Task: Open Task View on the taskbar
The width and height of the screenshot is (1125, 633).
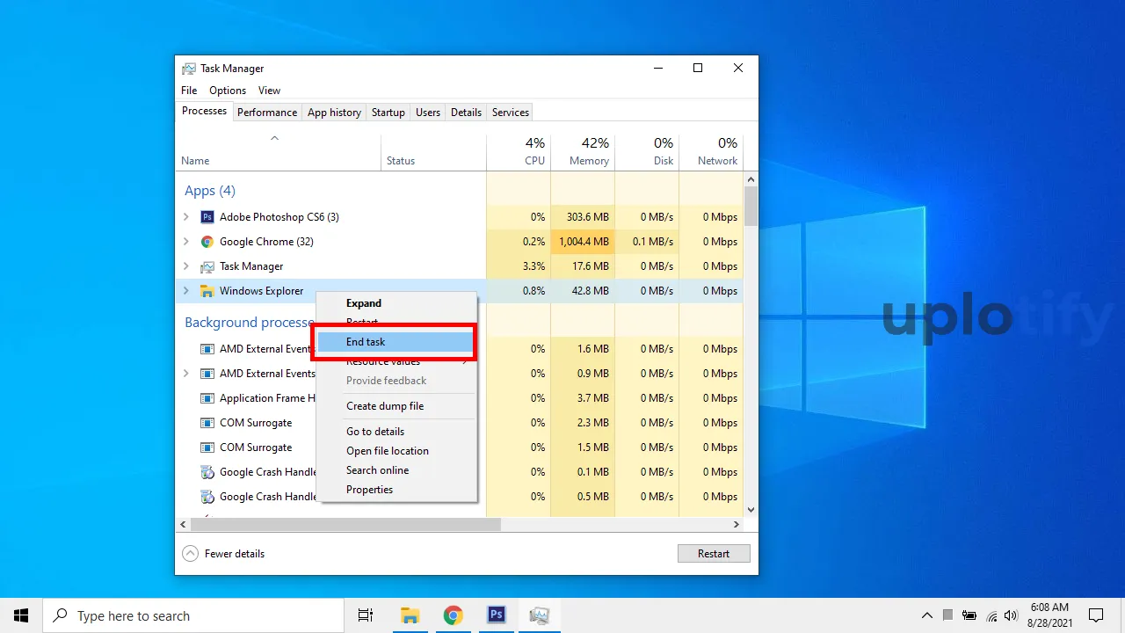Action: point(366,615)
